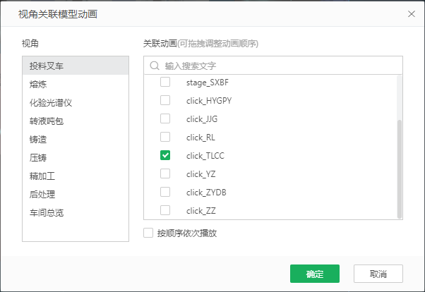Check the stage_SXBF animation checkbox
425x292 pixels.
pyautogui.click(x=165, y=82)
